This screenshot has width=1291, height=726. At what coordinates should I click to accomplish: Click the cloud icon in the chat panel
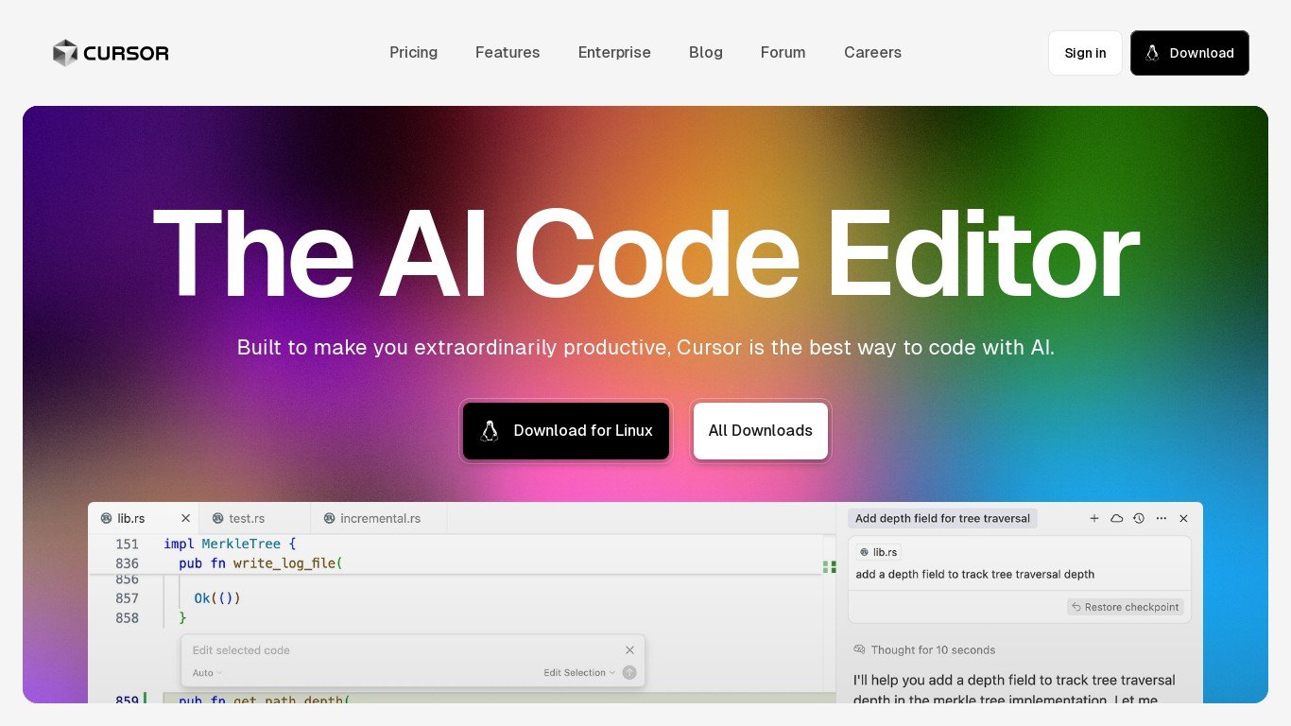[1116, 518]
